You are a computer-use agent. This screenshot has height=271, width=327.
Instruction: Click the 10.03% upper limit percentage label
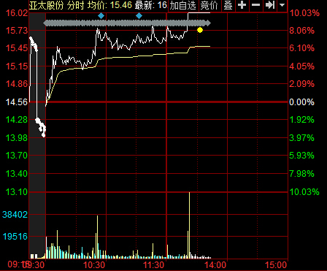304,13
